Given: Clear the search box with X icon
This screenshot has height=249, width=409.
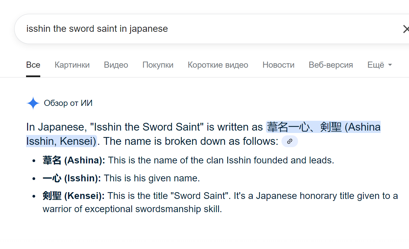Looking at the screenshot, I should pyautogui.click(x=405, y=29).
